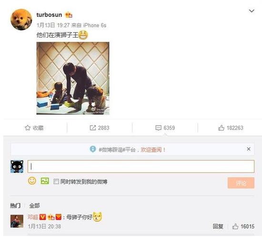The height and width of the screenshot is (238, 262).
Task: Open the 欢迎查阅 link in the notice
Action: click(x=151, y=149)
